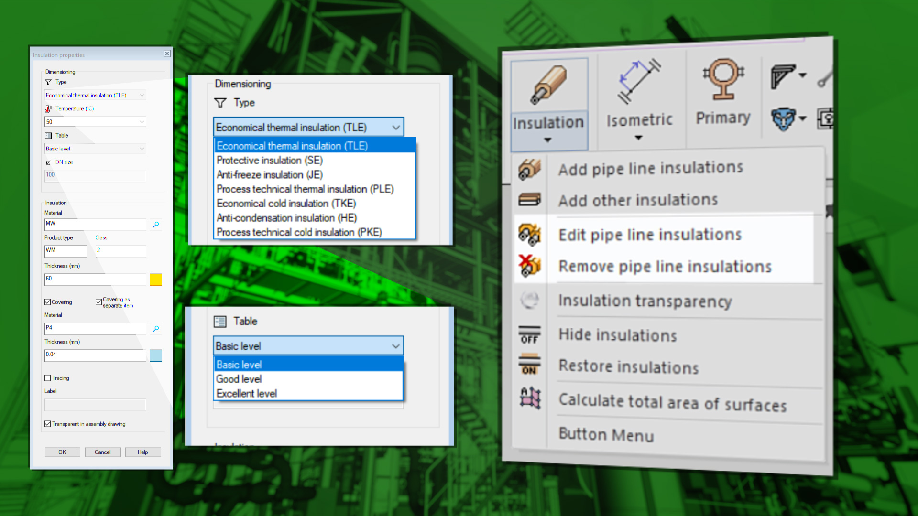
Task: Select Edit pipe line insulations
Action: point(650,235)
